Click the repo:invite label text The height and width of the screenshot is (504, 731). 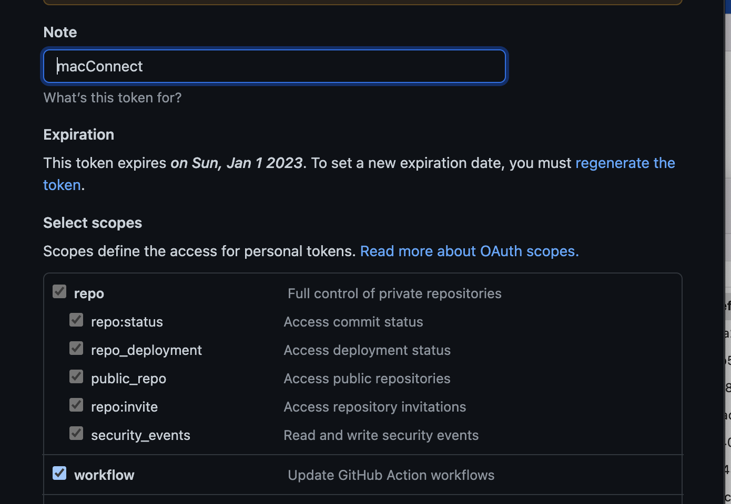(x=124, y=407)
